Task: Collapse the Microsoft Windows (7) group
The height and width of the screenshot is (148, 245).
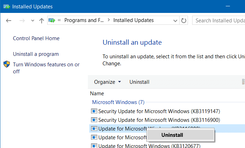Action: point(118,102)
